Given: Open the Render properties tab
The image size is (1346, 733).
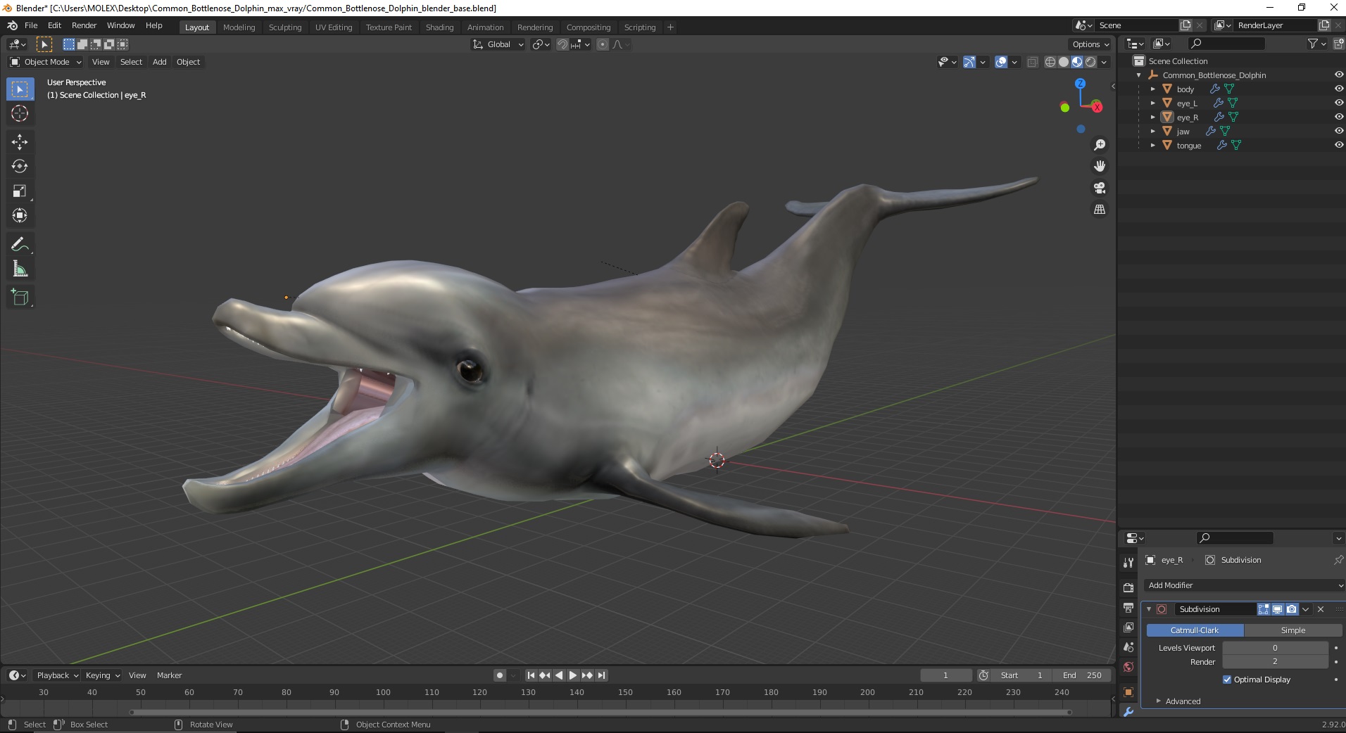Looking at the screenshot, I should pos(1128,587).
